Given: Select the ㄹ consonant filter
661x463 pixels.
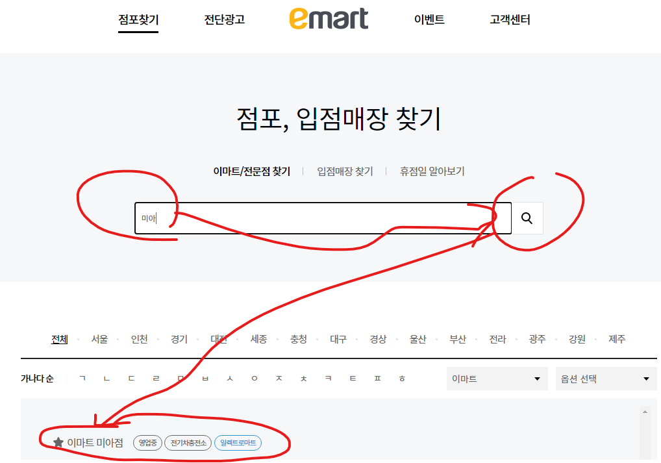Looking at the screenshot, I should click(156, 378).
